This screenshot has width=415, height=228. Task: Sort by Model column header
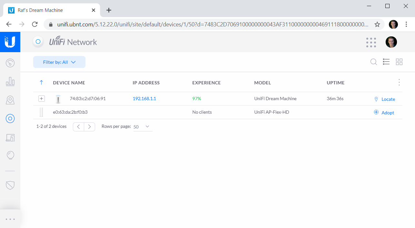tap(262, 83)
